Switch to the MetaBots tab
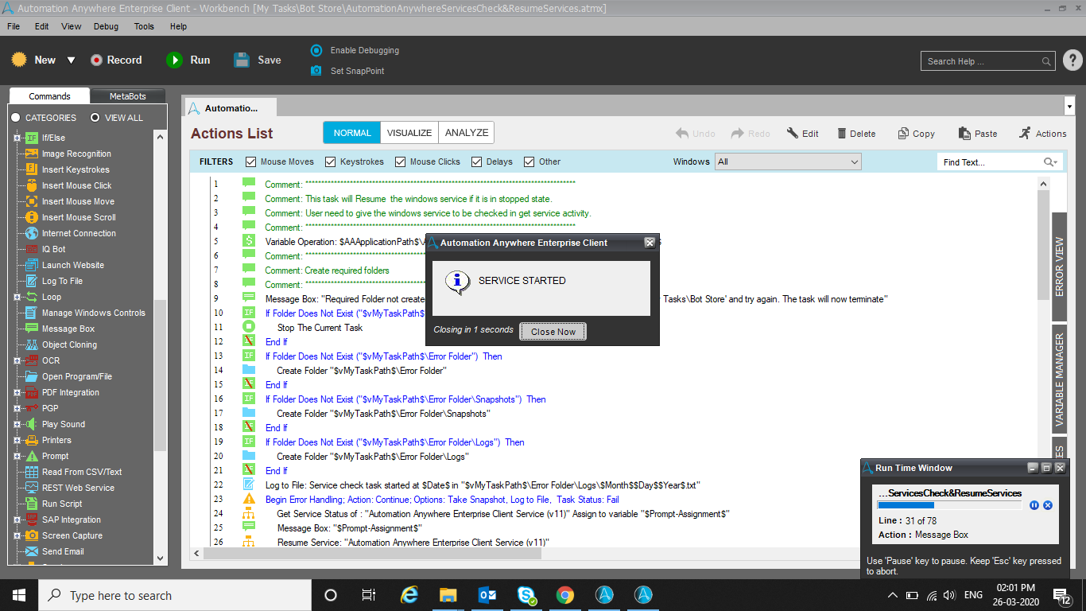 pos(127,96)
